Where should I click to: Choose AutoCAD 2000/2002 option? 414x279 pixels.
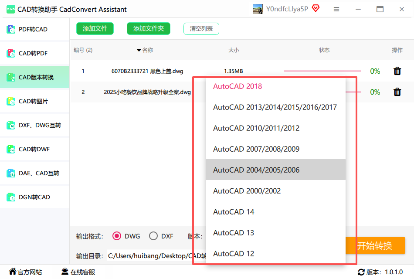pos(276,191)
